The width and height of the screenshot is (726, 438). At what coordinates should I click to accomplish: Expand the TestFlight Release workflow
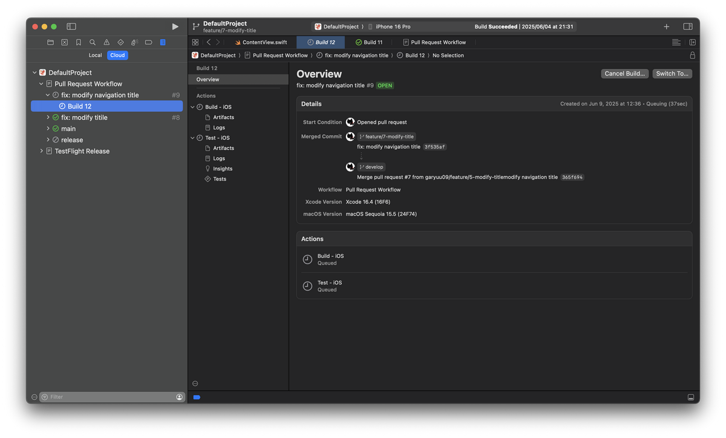click(41, 151)
